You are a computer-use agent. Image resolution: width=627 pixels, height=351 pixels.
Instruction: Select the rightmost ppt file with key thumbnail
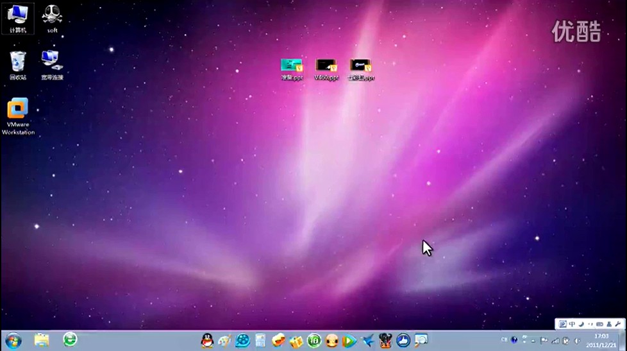361,70
